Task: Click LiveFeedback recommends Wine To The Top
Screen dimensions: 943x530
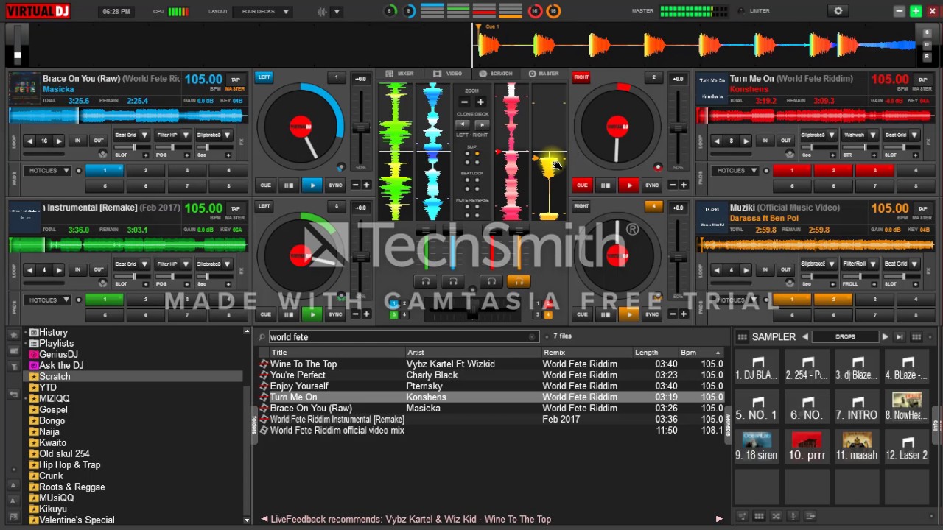Action: 410,520
